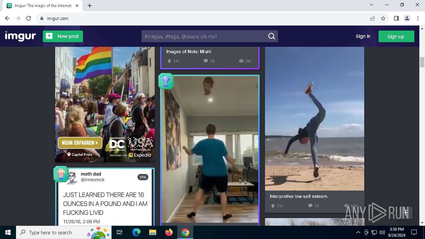Open the notifications center icon
This screenshot has width=425, height=239.
(414, 232)
